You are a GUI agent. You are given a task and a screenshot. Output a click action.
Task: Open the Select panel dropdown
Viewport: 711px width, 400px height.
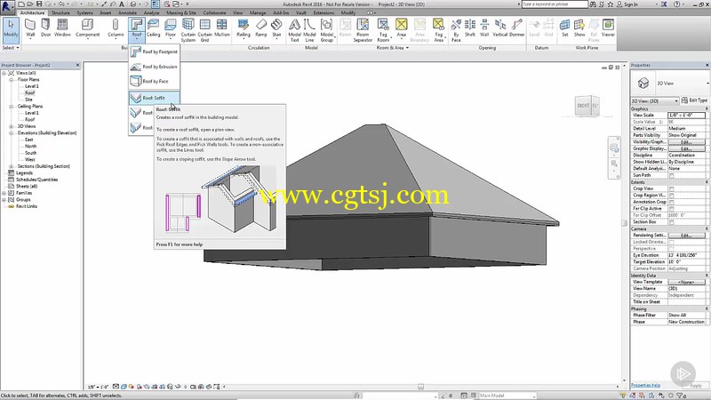pyautogui.click(x=11, y=48)
